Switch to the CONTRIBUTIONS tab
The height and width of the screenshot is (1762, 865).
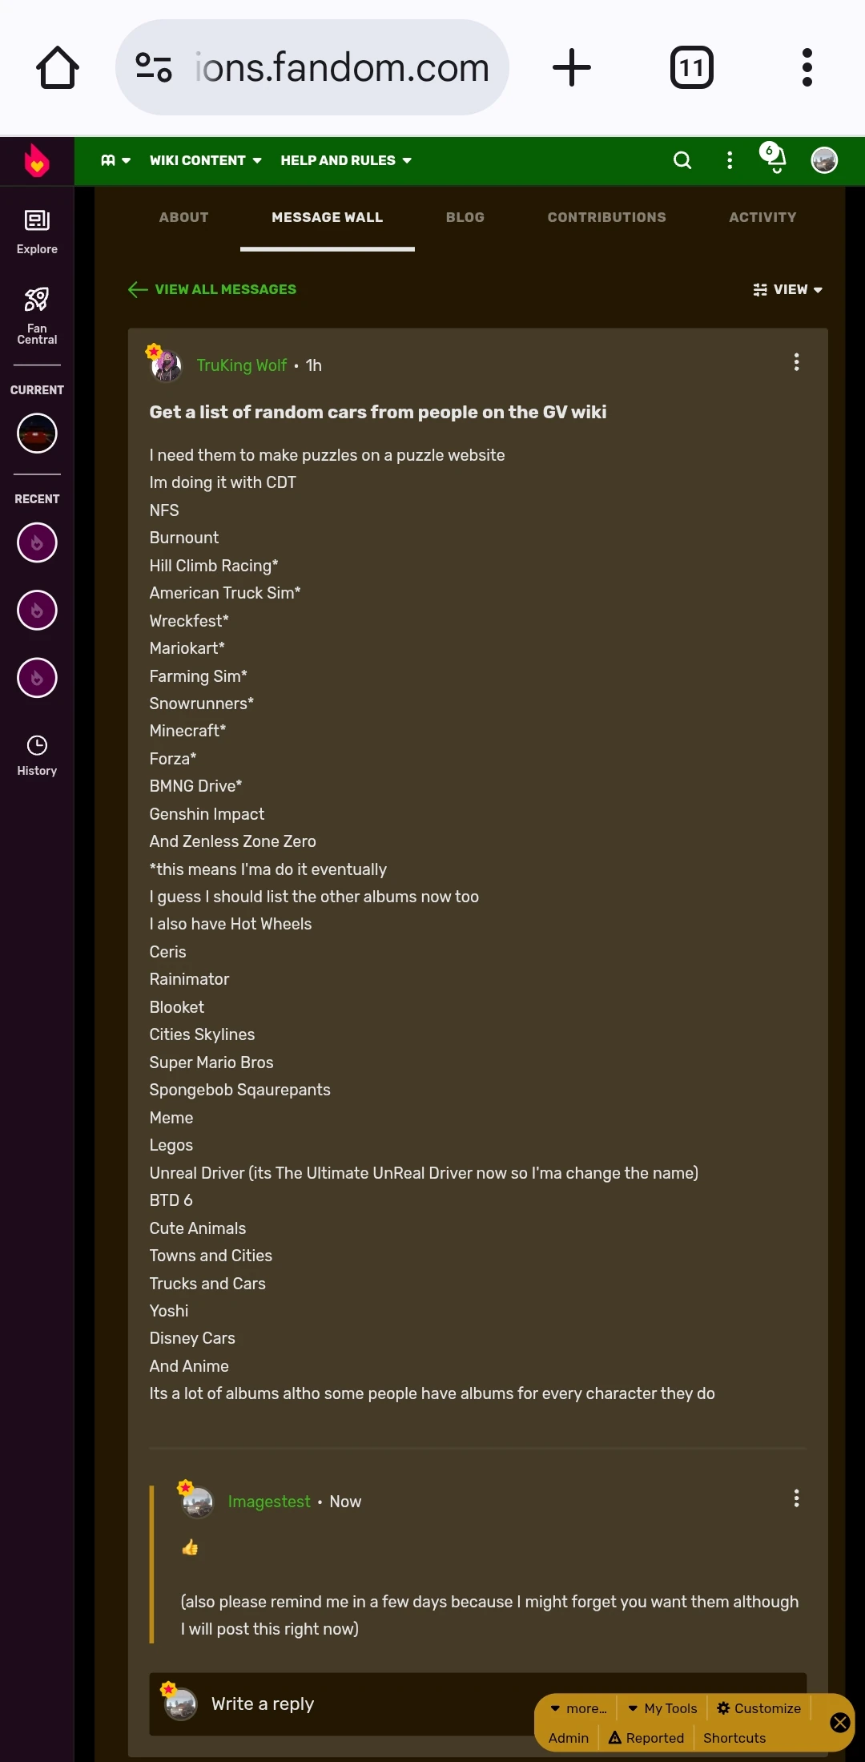click(x=606, y=217)
